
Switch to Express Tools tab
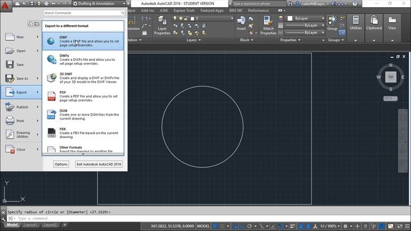(184, 10)
